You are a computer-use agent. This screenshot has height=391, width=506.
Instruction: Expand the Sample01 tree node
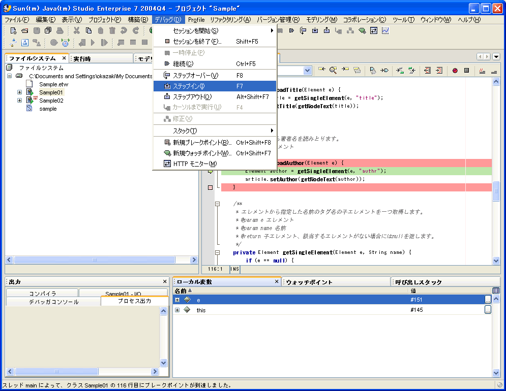tap(20, 92)
